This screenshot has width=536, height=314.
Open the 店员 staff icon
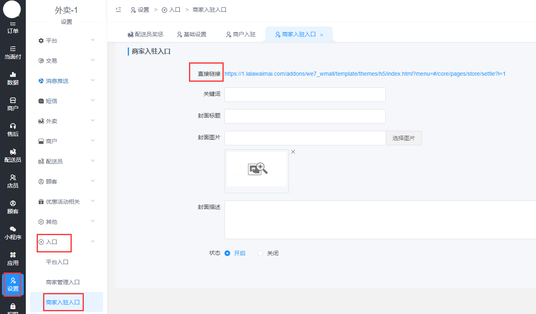coord(13,177)
